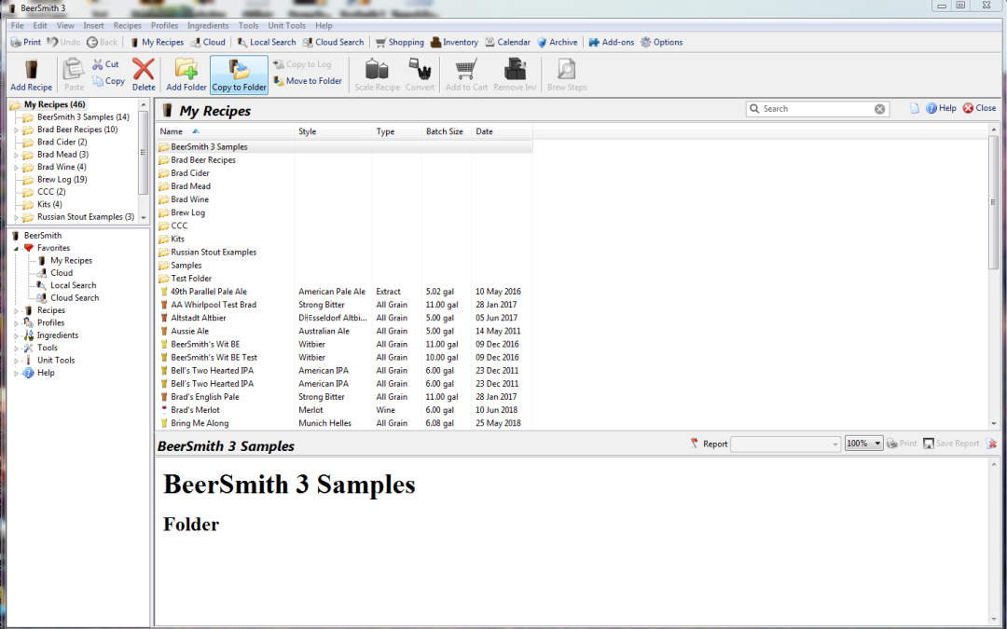Open Cloud Search from the top toolbar

[x=333, y=42]
